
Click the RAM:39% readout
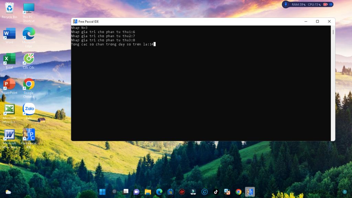(x=299, y=4)
